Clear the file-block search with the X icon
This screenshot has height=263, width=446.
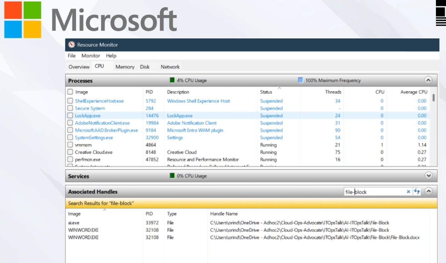coord(408,191)
